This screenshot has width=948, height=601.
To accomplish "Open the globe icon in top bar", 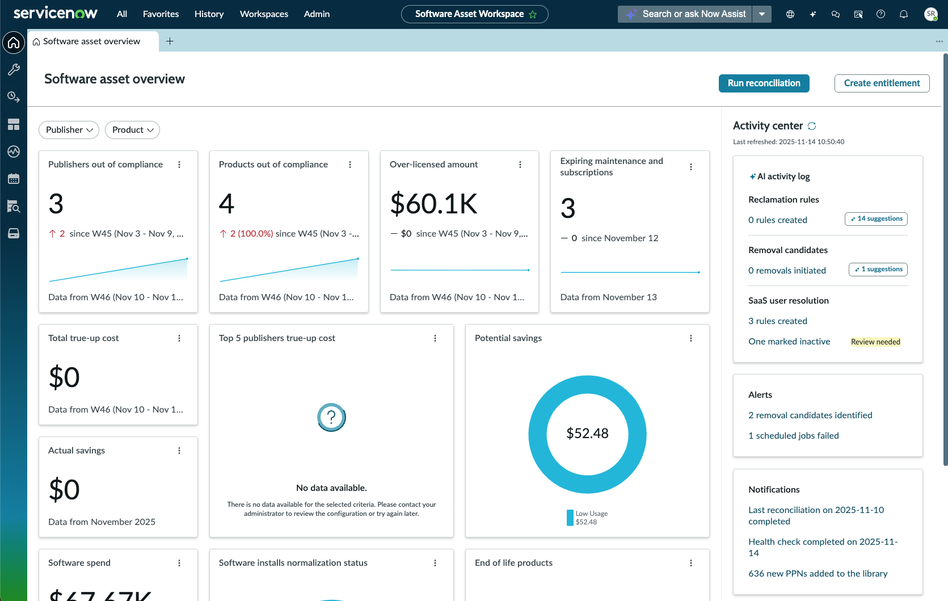I will coord(790,14).
